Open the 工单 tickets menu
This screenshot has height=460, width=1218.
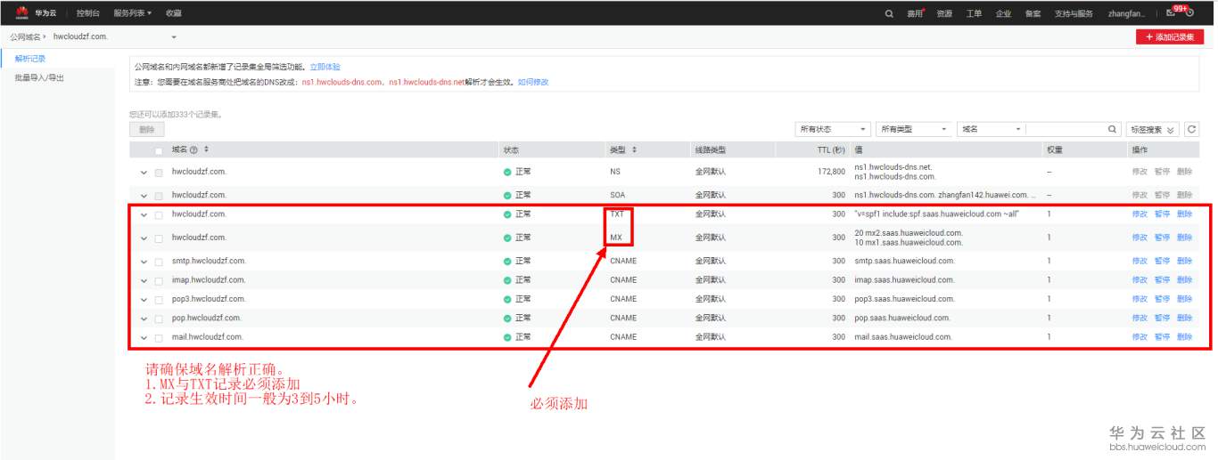974,13
